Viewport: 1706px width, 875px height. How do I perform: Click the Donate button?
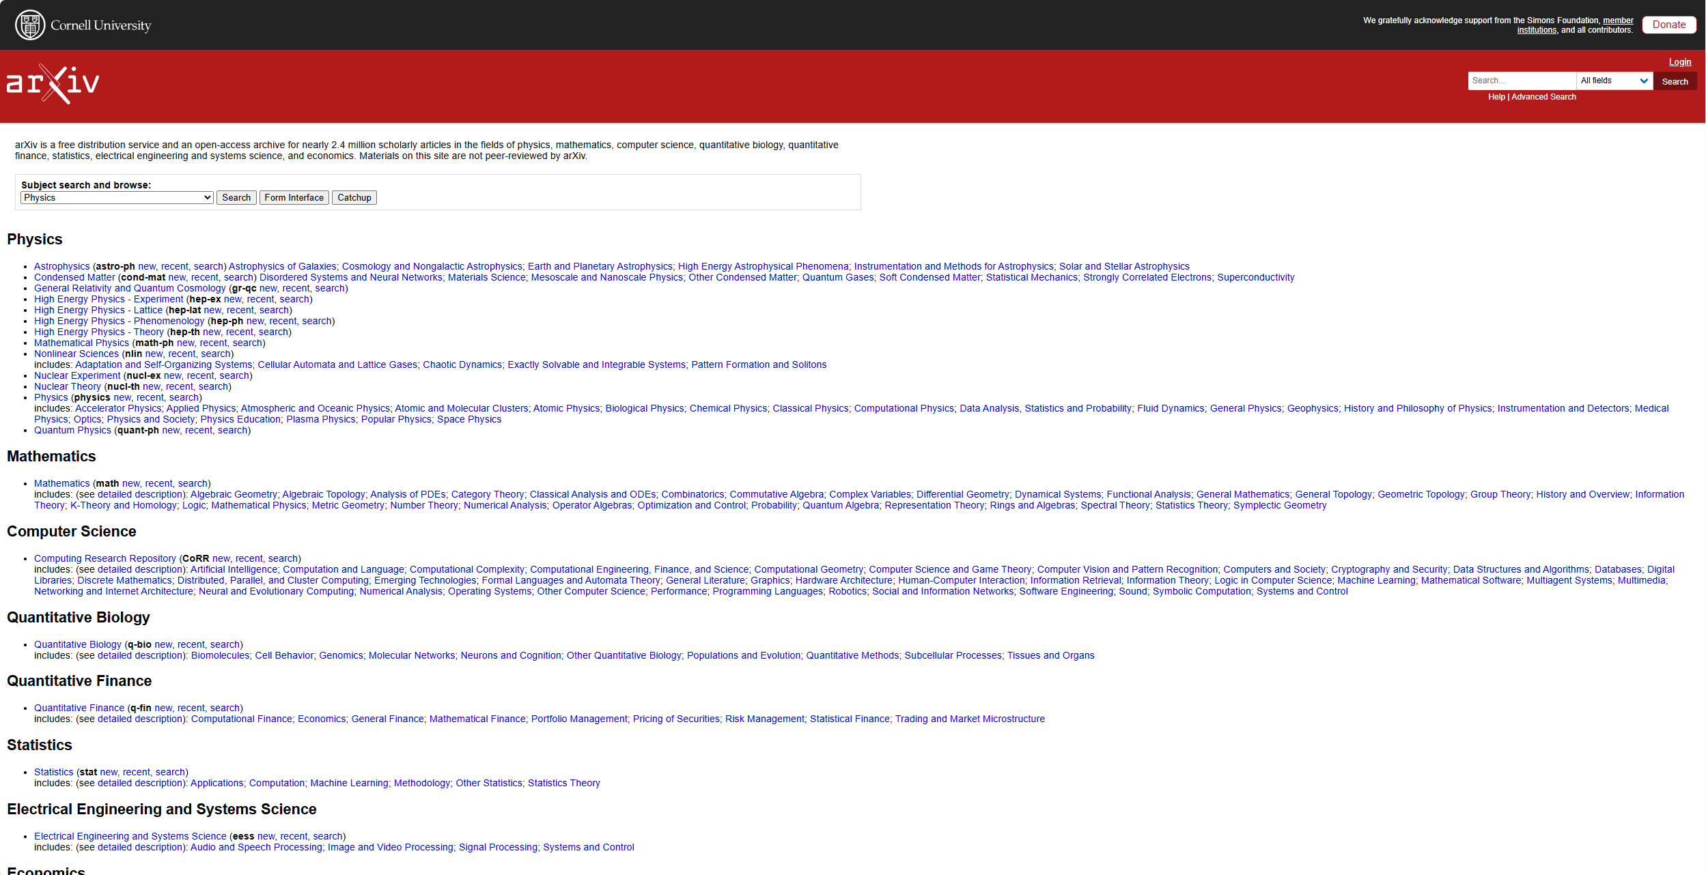(1669, 25)
